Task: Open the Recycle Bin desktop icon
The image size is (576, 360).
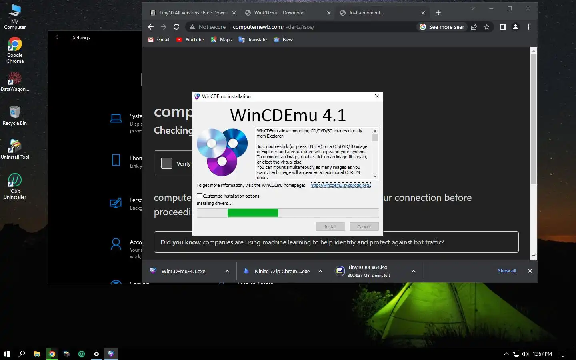Action: point(15,116)
